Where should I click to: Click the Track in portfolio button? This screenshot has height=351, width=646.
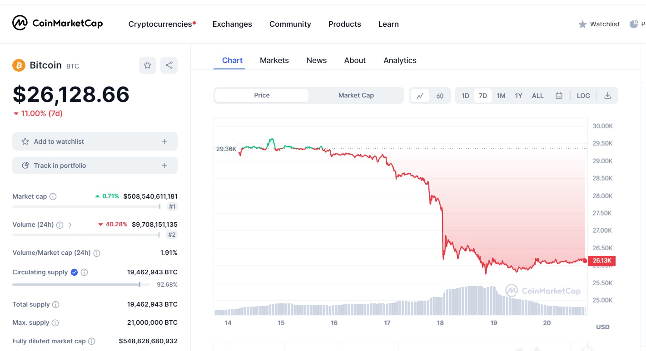tap(95, 166)
